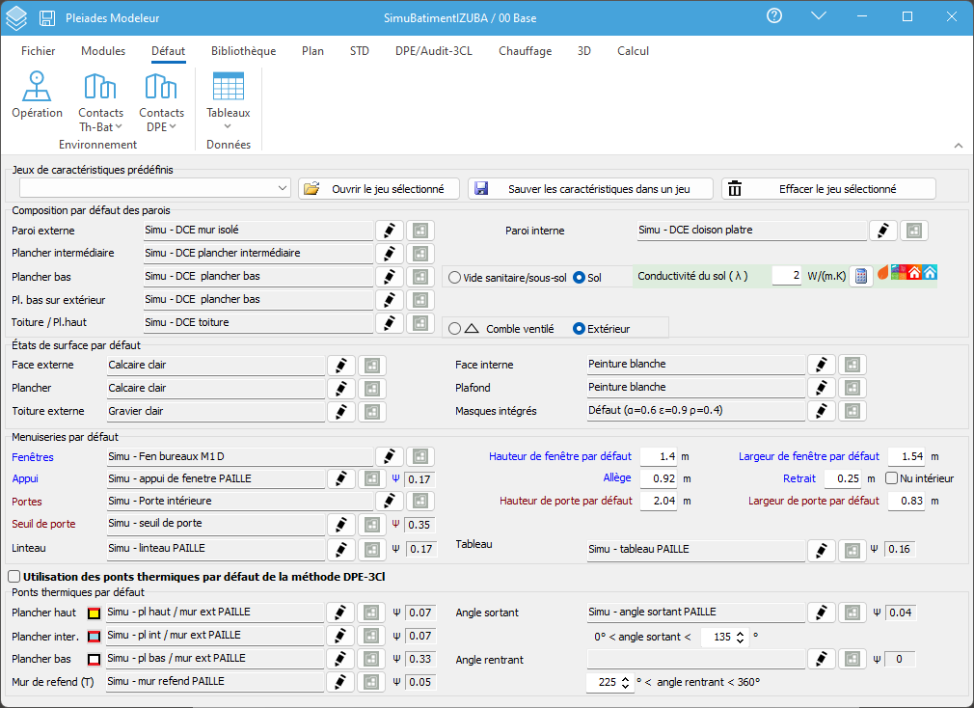Click the Portes red link label
974x708 pixels.
pyautogui.click(x=27, y=502)
